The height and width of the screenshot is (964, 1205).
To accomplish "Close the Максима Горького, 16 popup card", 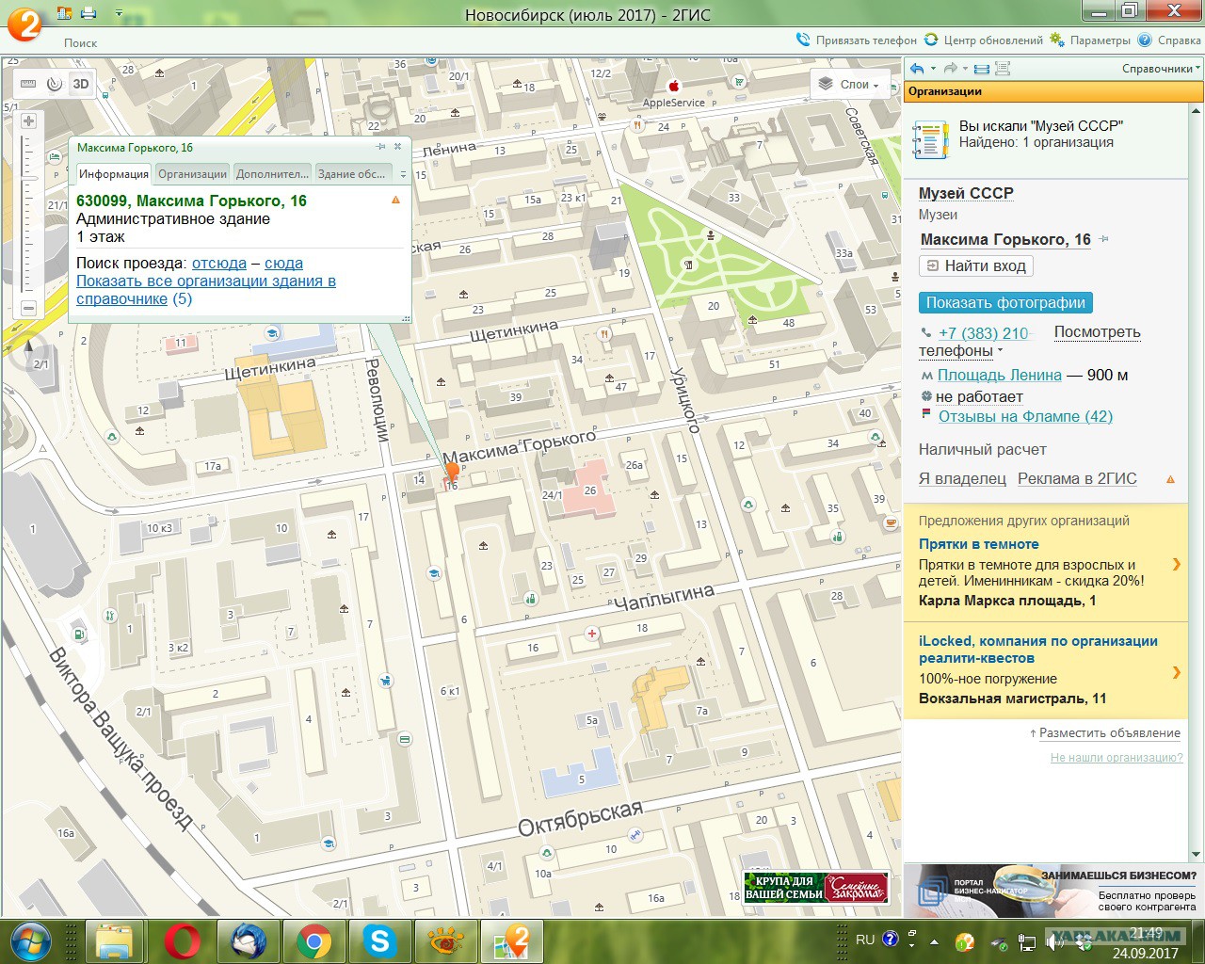I will click(398, 147).
